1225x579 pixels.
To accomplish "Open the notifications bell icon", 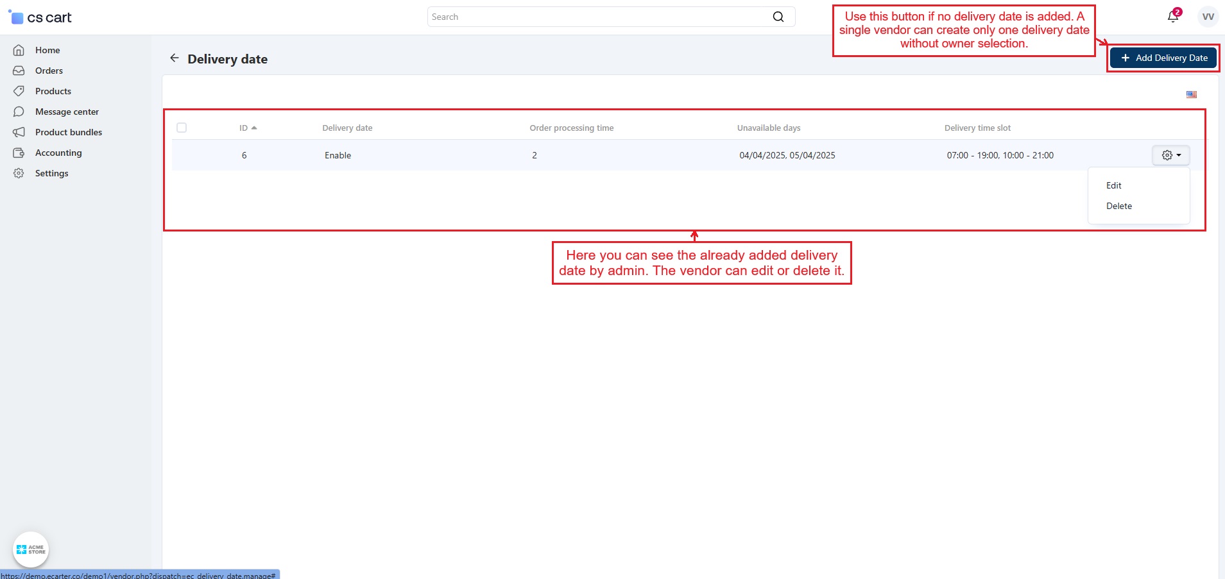I will (1172, 17).
